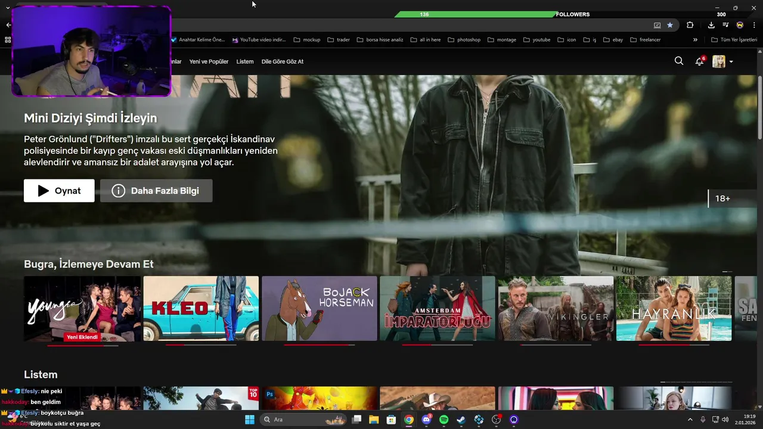Expand the borsa hisse analiz folder

[x=380, y=40]
